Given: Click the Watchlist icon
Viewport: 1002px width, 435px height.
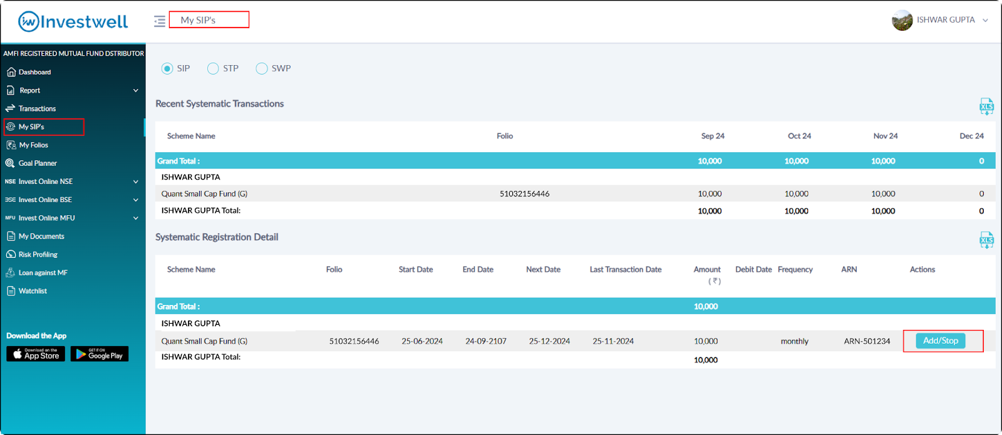Looking at the screenshot, I should click(x=11, y=291).
